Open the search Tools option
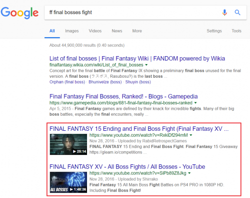Image resolution: width=250 pixels, height=198 pixels. (x=236, y=31)
